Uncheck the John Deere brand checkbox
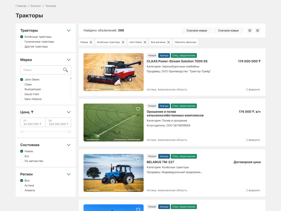Viewport: 281px width, 211px height. click(22, 80)
